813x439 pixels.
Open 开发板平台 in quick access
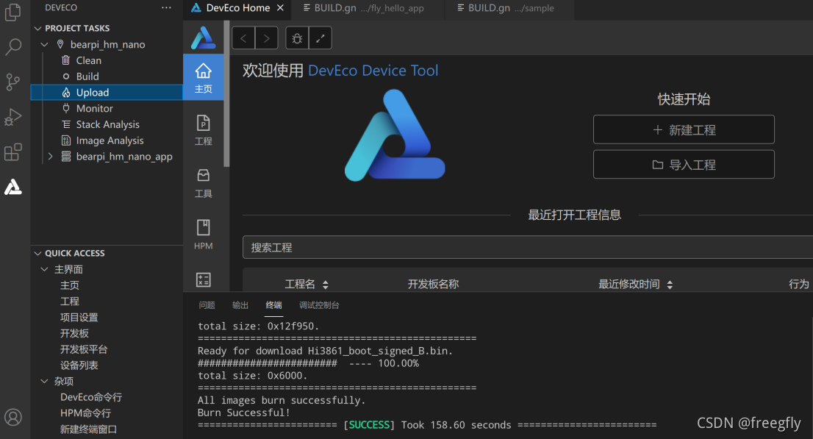[84, 349]
